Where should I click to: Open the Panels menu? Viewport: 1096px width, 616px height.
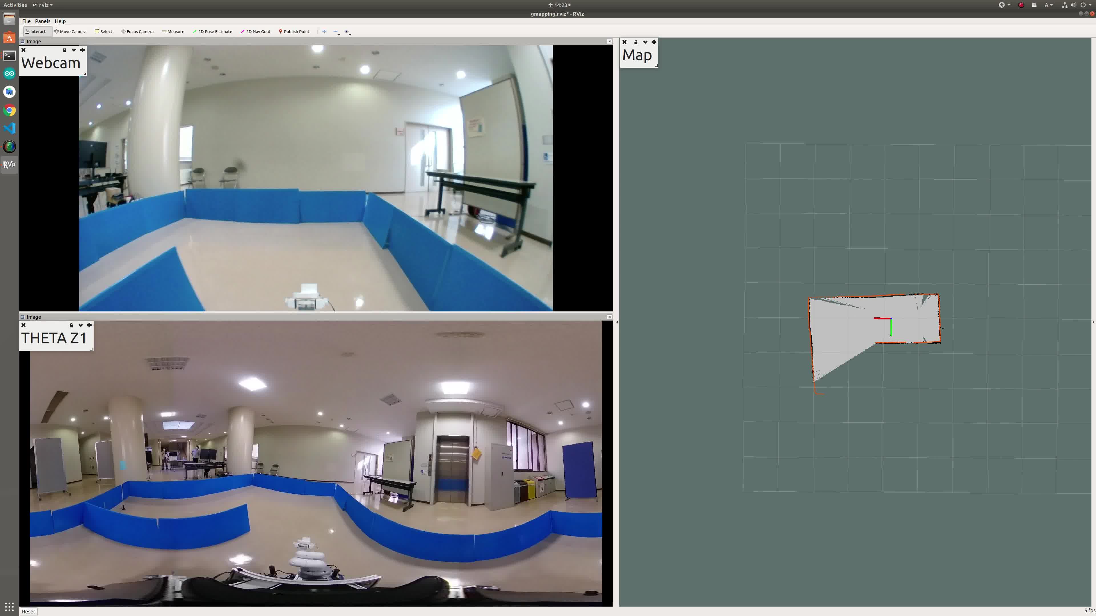click(43, 21)
